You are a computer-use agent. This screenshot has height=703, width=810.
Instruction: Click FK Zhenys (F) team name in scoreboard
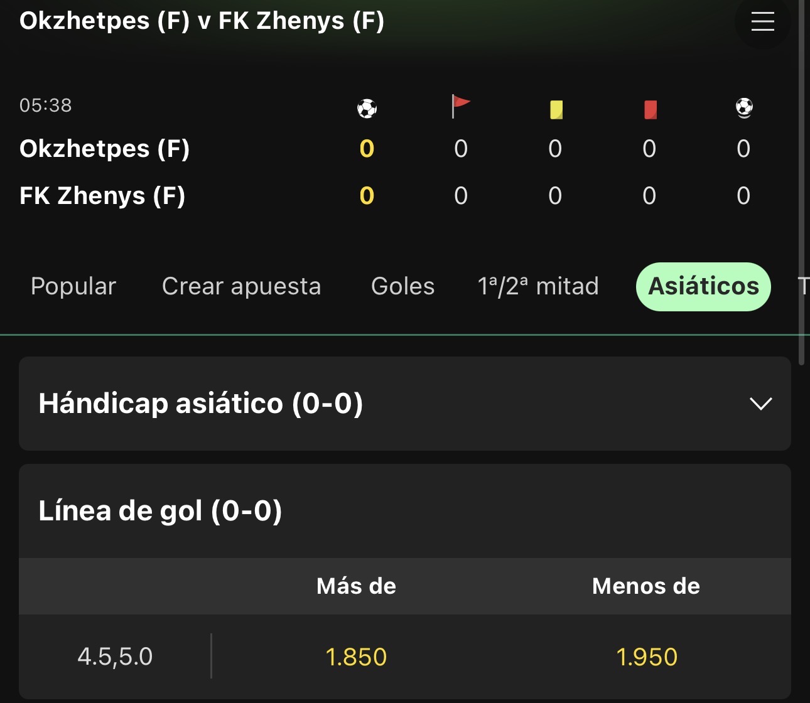(x=102, y=196)
